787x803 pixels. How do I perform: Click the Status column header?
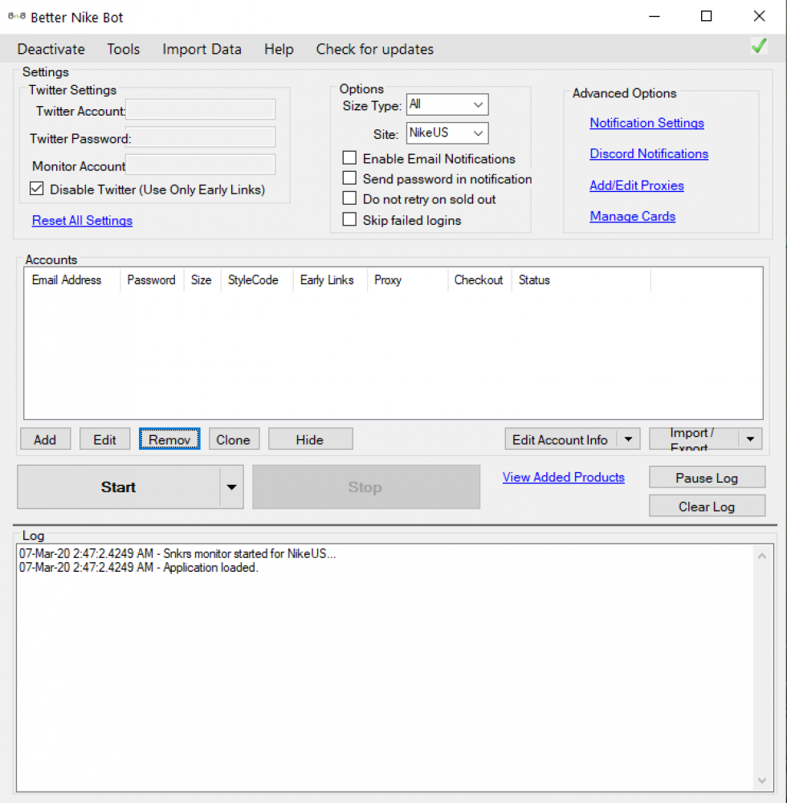coord(581,280)
